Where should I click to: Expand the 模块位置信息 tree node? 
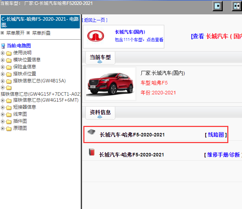(x=2, y=60)
